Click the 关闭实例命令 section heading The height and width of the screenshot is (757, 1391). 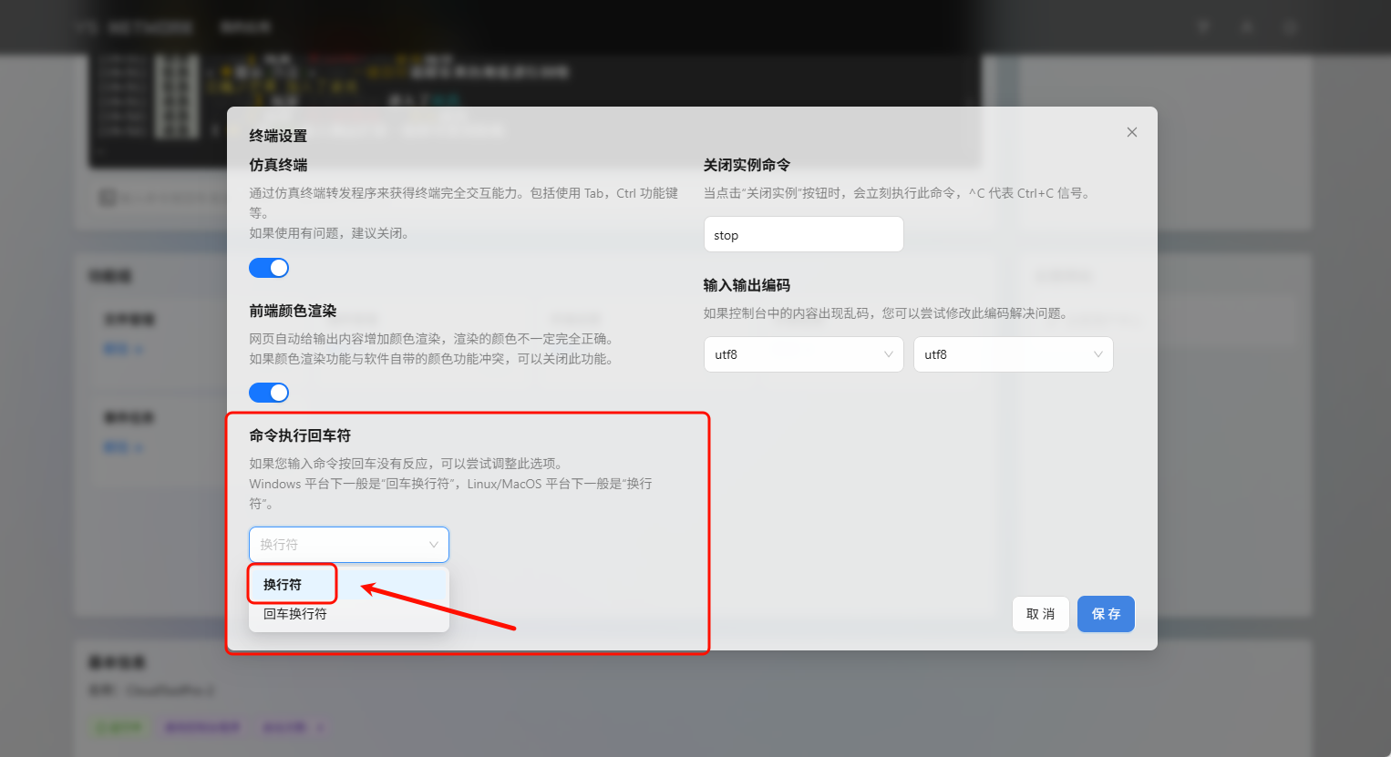pos(747,165)
